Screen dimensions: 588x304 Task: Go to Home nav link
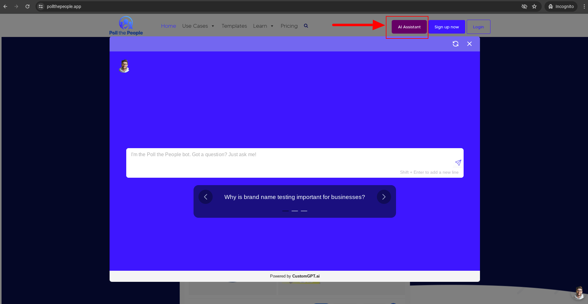tap(169, 26)
